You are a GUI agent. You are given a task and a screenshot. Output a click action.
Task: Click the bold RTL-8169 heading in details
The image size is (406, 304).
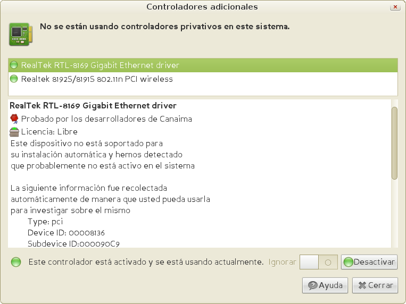93,106
